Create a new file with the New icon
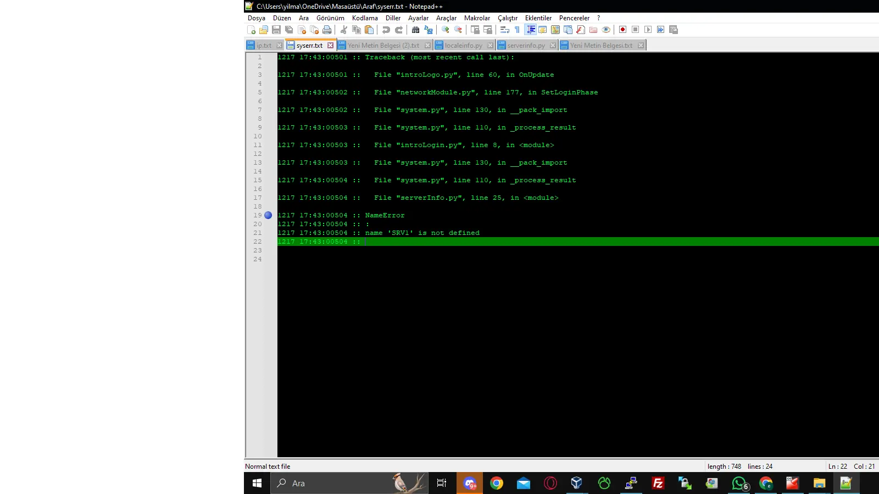 tap(251, 30)
